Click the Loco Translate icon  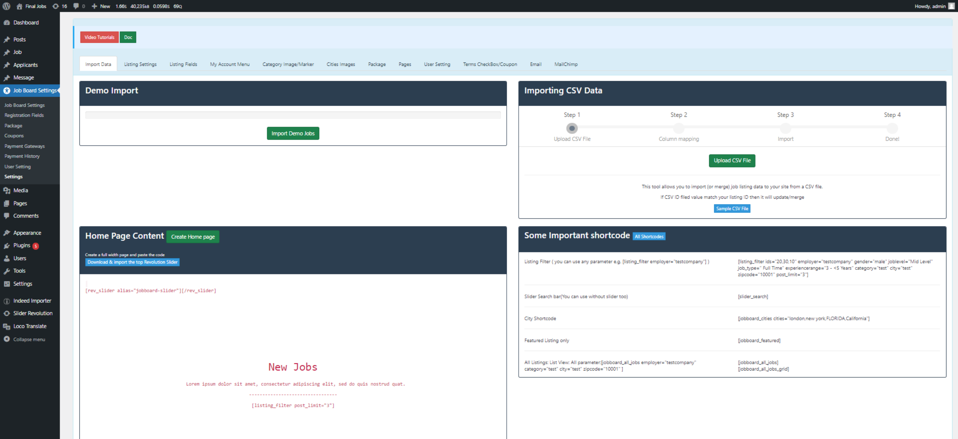click(x=7, y=326)
